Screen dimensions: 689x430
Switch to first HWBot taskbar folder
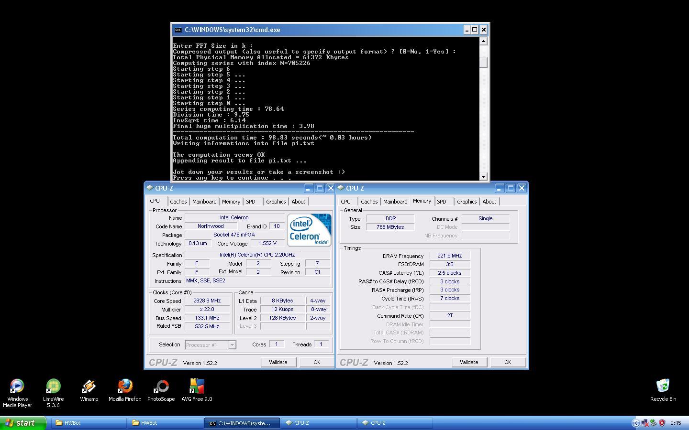pyautogui.click(x=89, y=423)
